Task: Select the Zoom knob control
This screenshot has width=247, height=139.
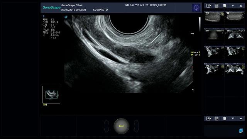Action: pos(121,126)
